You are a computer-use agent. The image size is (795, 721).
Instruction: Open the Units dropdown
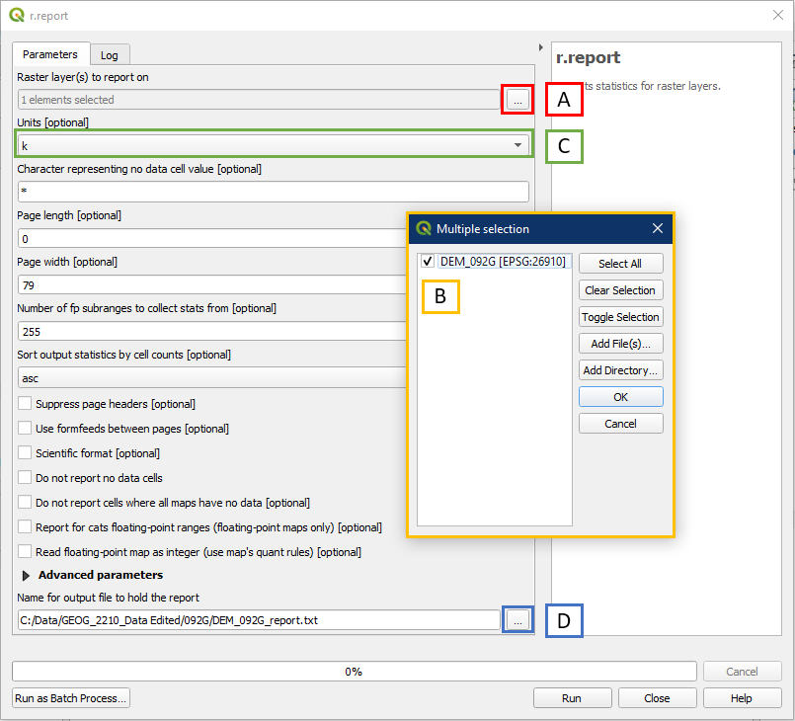[274, 145]
